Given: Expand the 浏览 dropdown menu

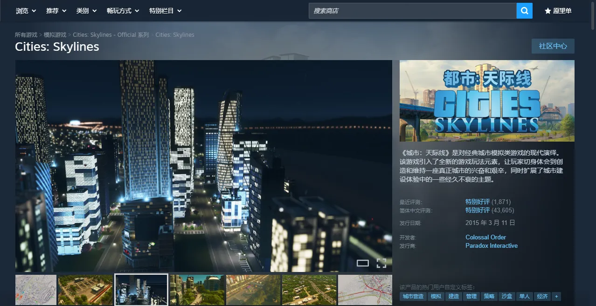Looking at the screenshot, I should tap(26, 11).
